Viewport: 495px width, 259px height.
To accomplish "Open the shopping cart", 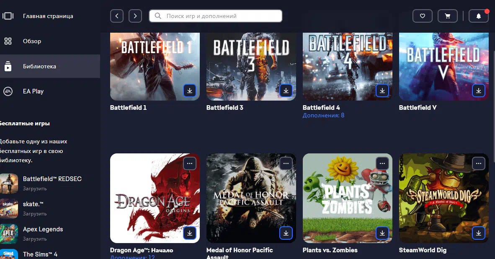I will pyautogui.click(x=448, y=16).
